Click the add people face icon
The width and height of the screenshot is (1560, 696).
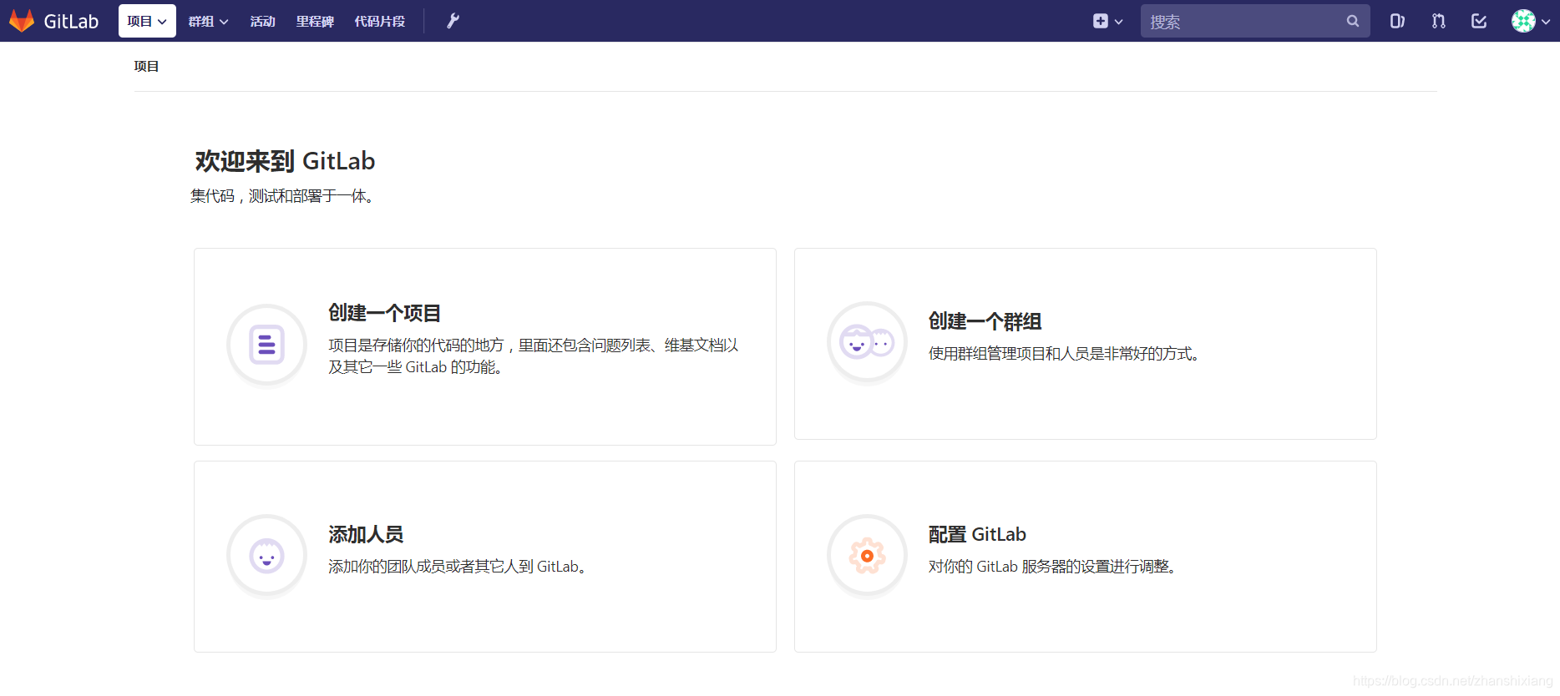[x=267, y=556]
